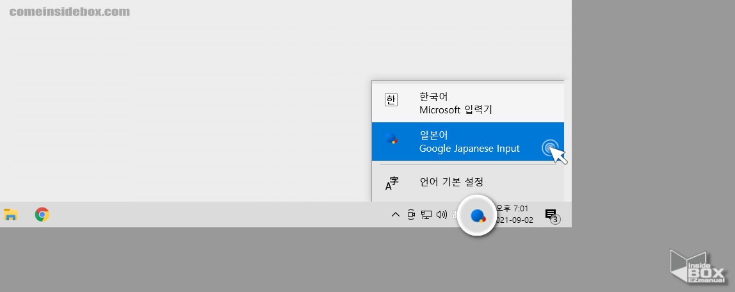This screenshot has width=735, height=292.
Task: Click the Google Japanese Input tray icon
Action: point(477,215)
